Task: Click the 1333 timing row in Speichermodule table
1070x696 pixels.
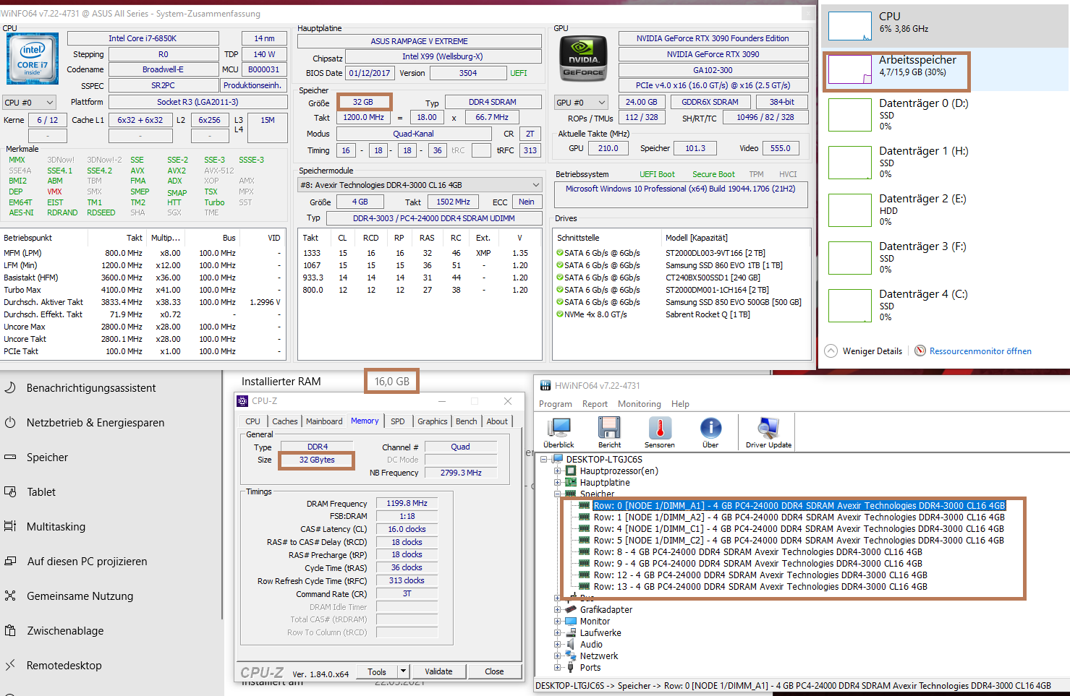Action: (x=420, y=253)
